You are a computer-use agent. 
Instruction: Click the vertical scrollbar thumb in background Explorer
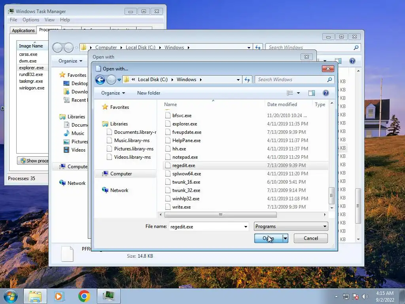(358, 206)
